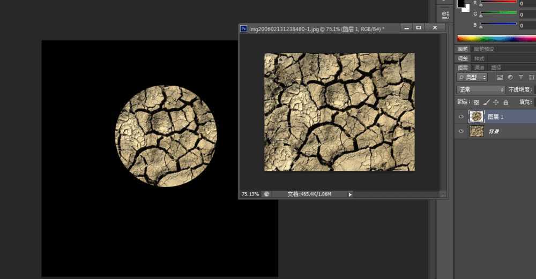Click the lock all padlock icon
This screenshot has width=536, height=279.
(505, 102)
